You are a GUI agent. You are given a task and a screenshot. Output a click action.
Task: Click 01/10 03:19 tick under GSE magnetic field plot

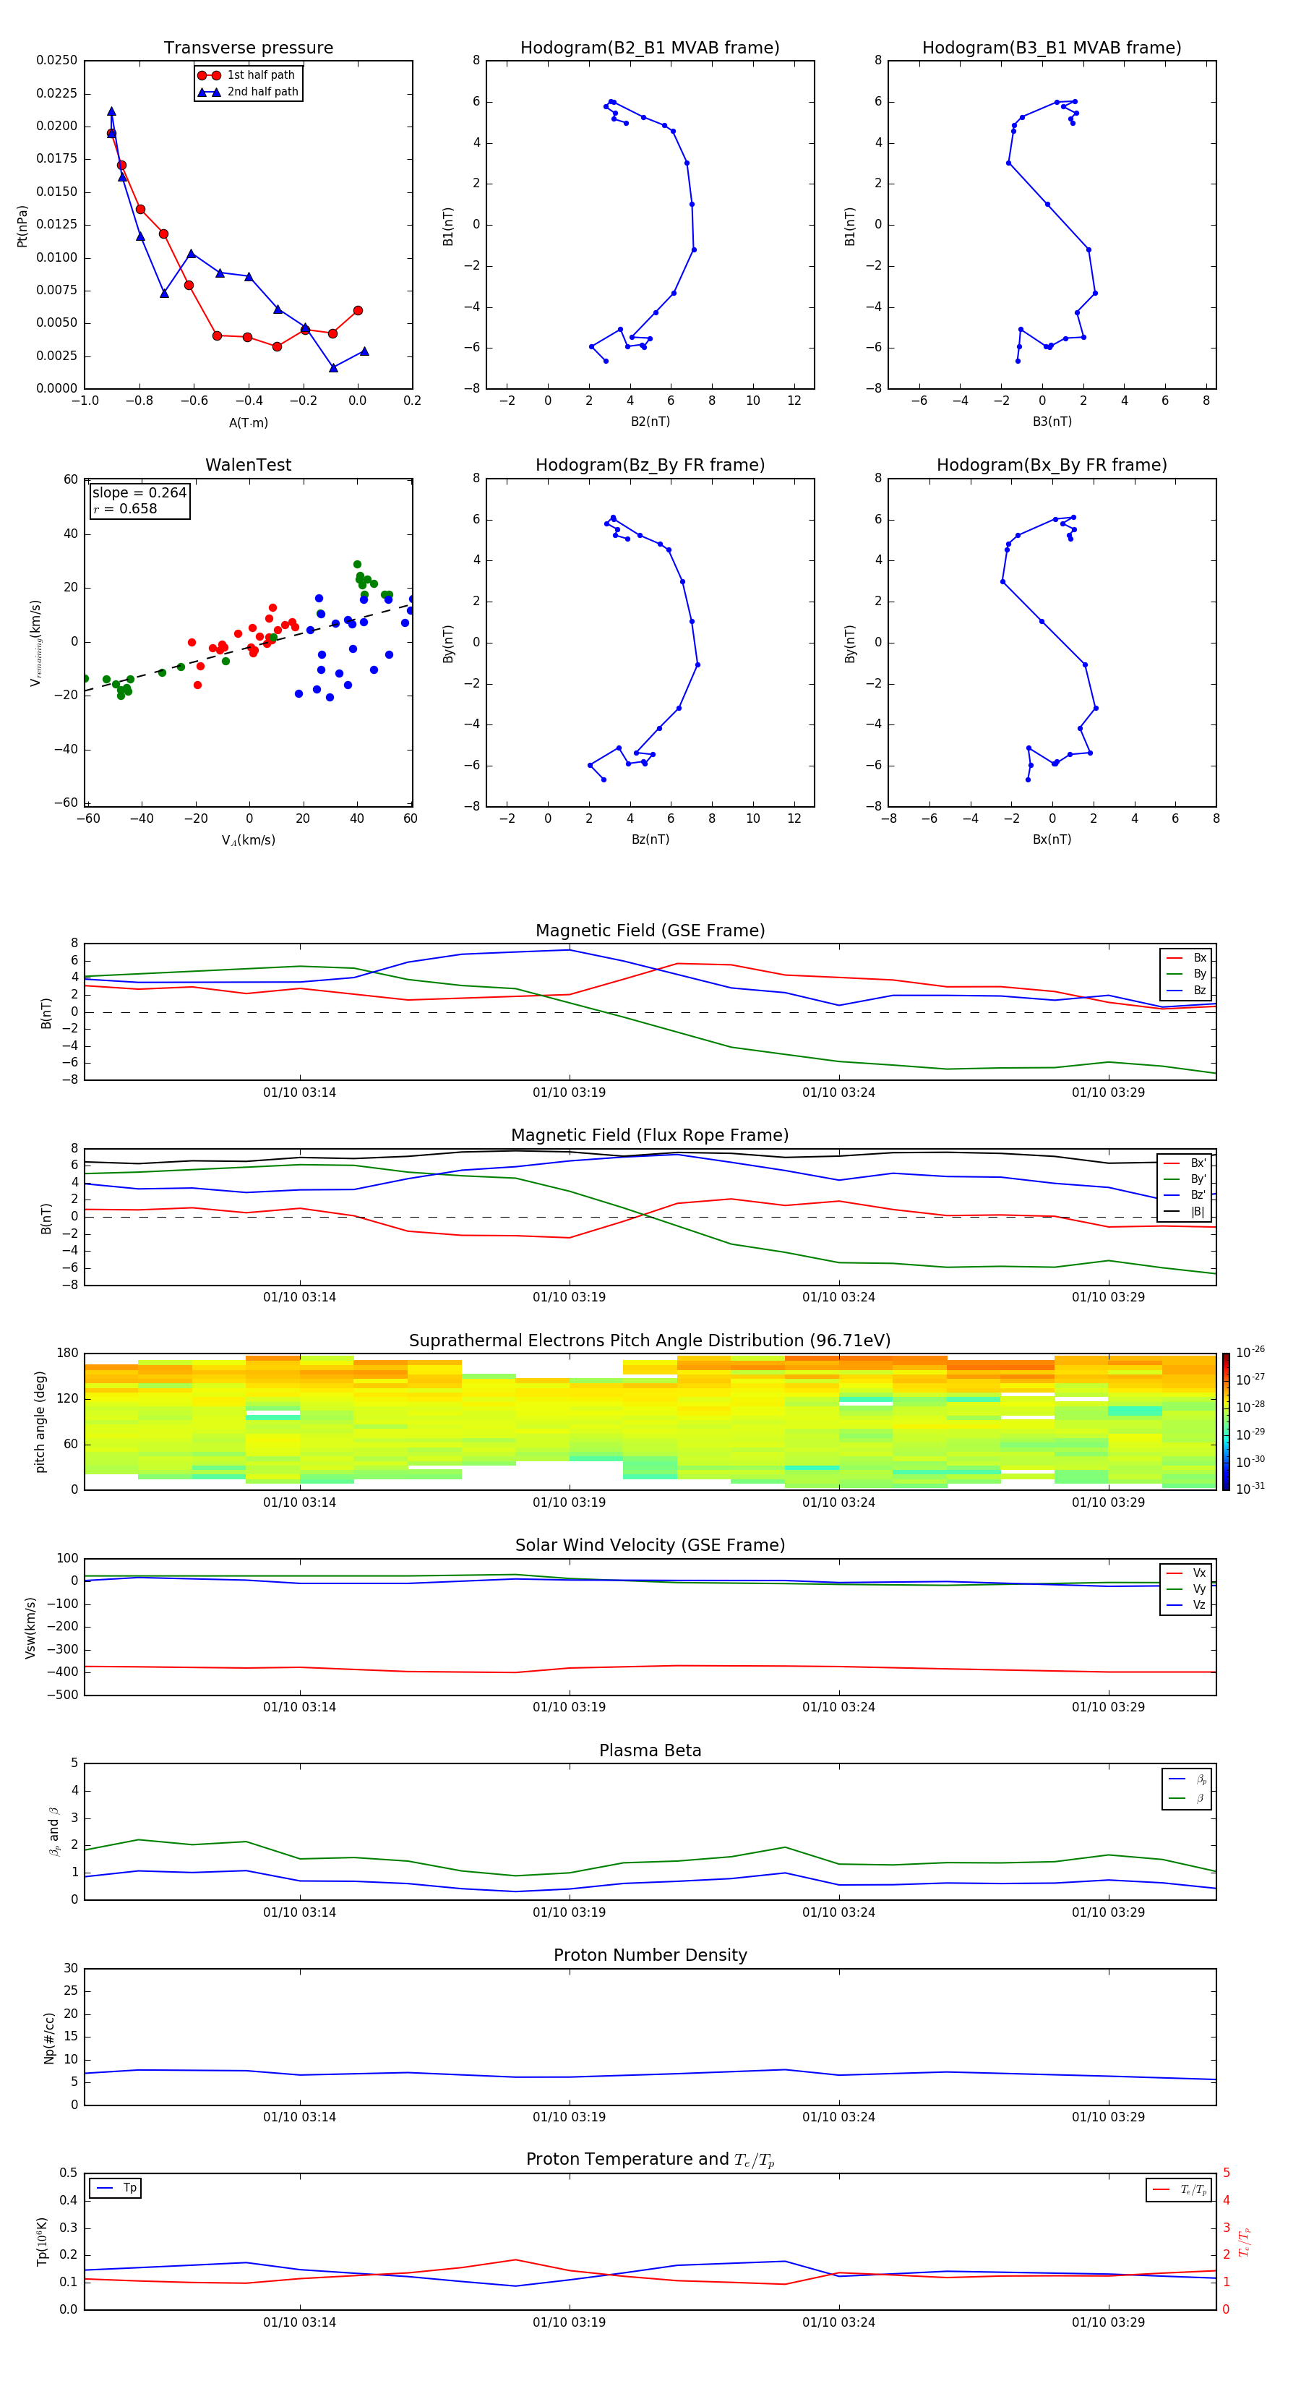click(x=569, y=1092)
